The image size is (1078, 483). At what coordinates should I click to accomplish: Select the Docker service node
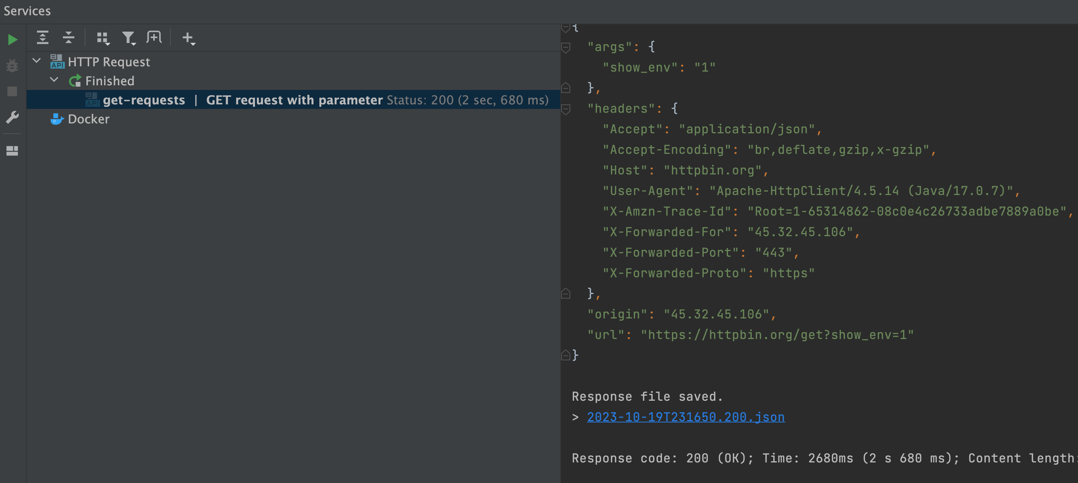[88, 119]
